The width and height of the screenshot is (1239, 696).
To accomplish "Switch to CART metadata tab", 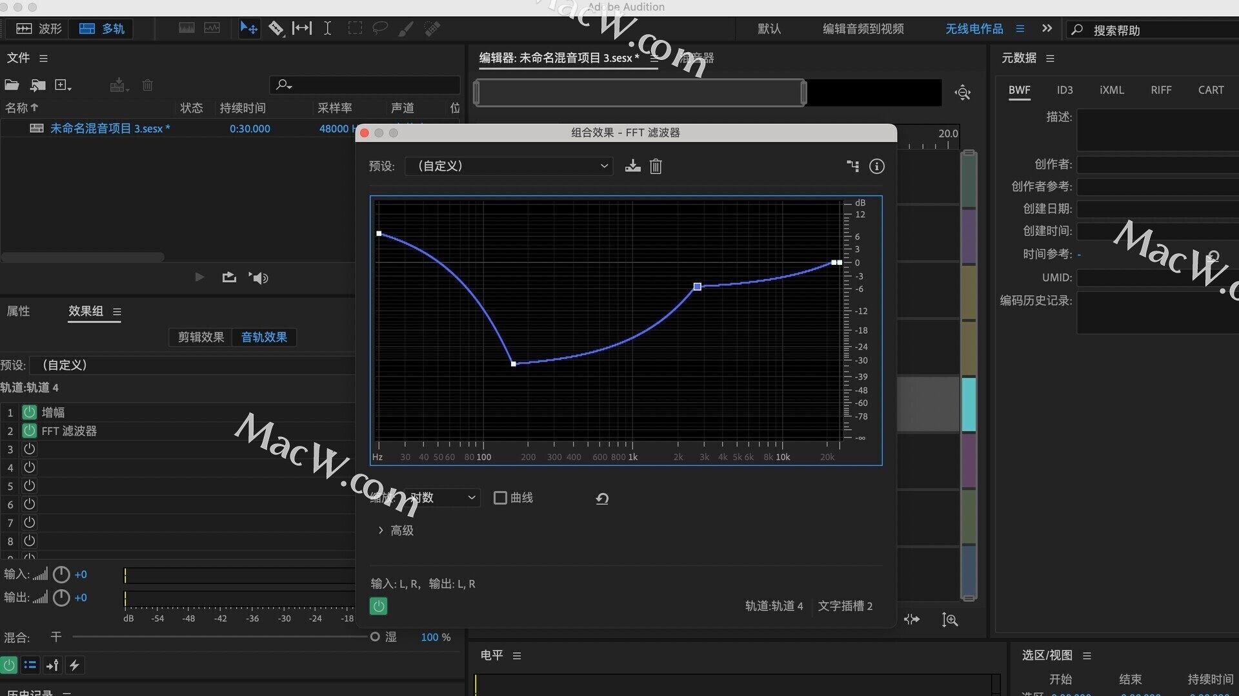I will coord(1211,90).
